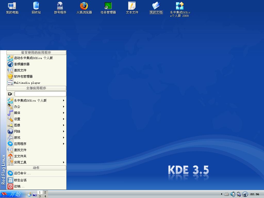
Task: Switch to virtual desktop 2
Action: (x=45, y=192)
